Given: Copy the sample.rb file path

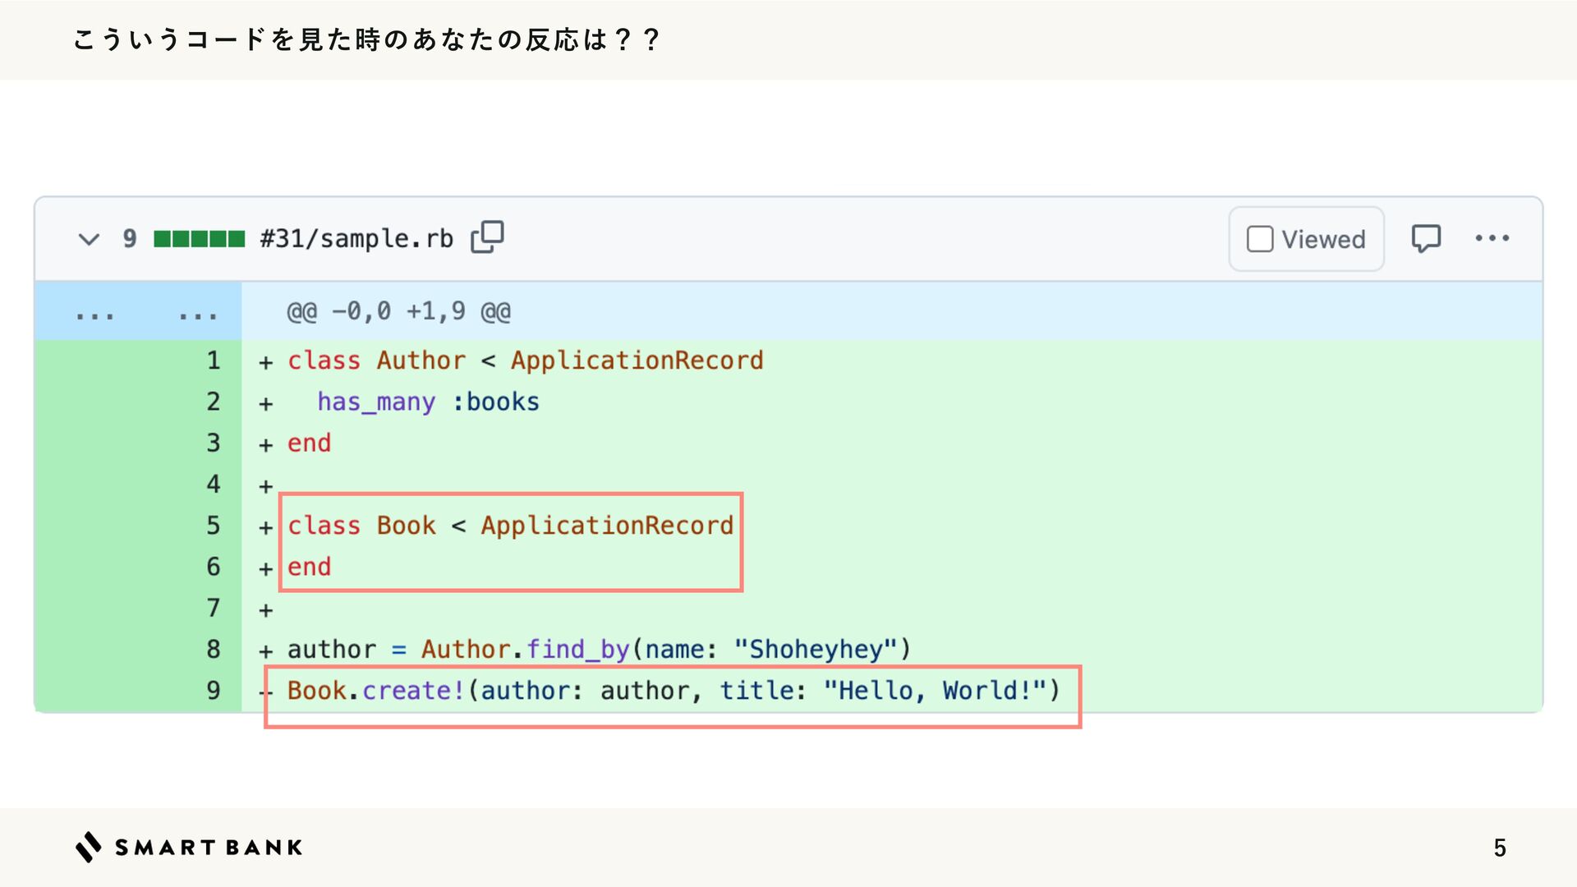Looking at the screenshot, I should pos(487,237).
